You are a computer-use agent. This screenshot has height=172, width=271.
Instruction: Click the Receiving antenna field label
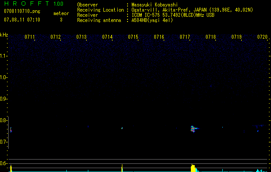[x=99, y=20]
